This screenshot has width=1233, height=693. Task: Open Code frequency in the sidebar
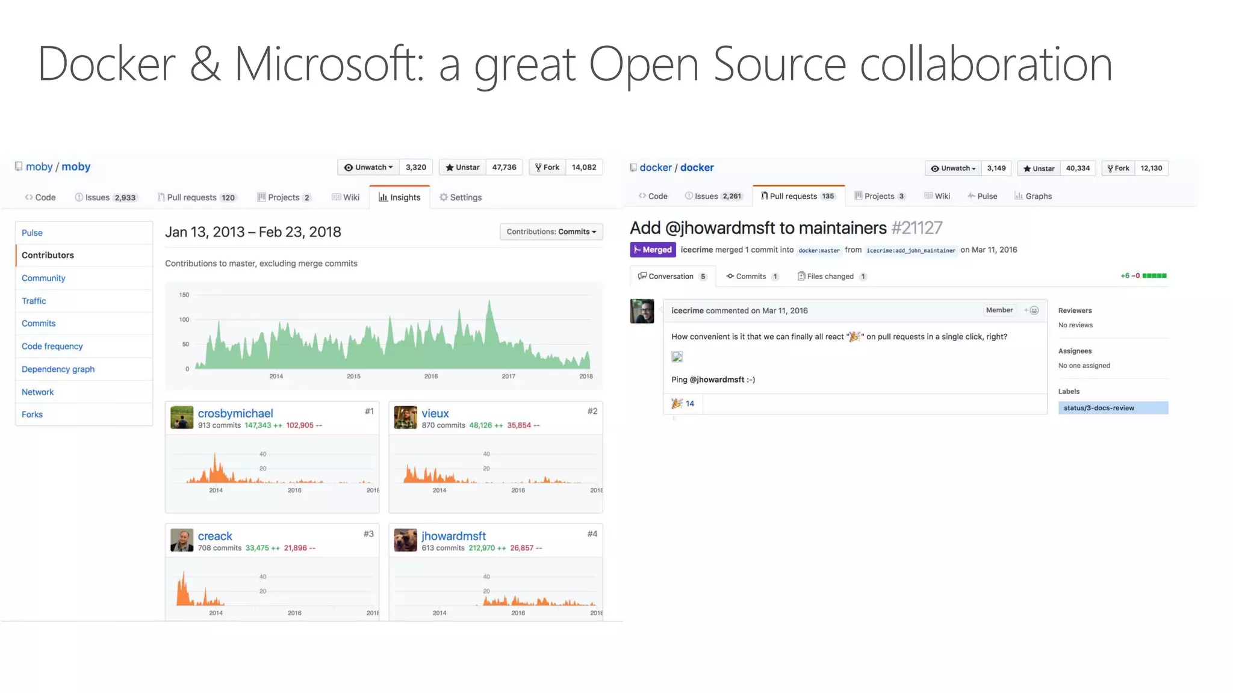click(52, 346)
